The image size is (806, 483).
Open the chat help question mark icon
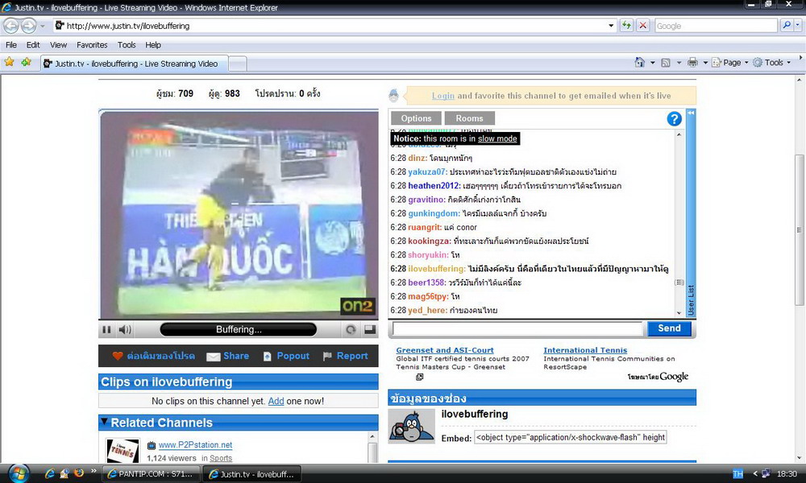pyautogui.click(x=674, y=118)
